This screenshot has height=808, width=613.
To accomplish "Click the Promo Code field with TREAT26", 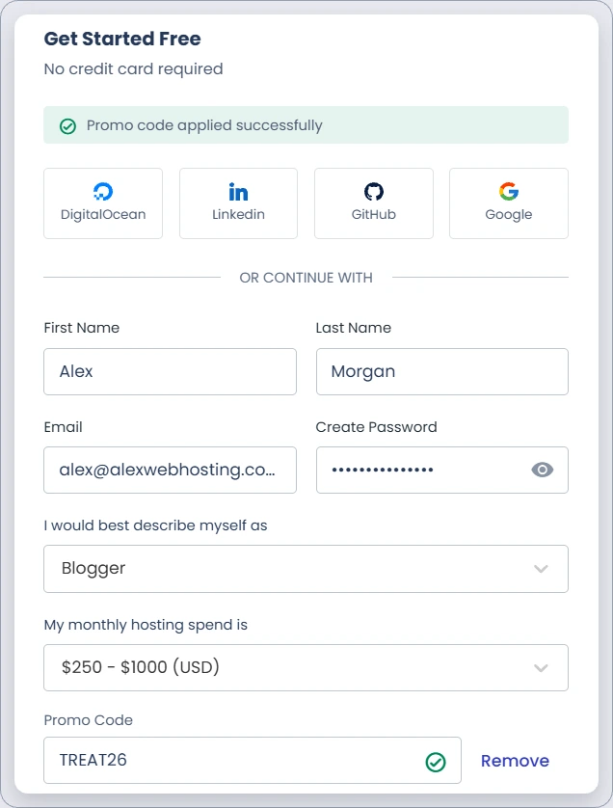I will pyautogui.click(x=253, y=760).
